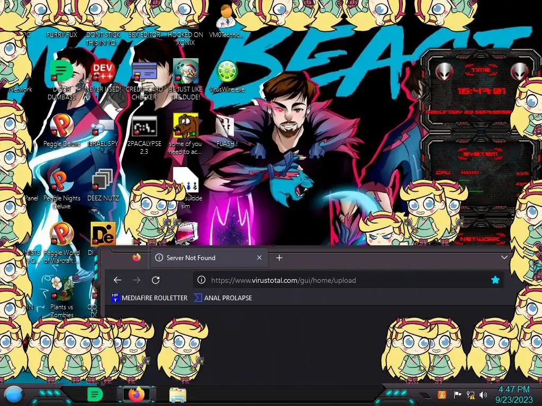The height and width of the screenshot is (406, 542).
Task: Open File Explorer from the taskbar
Action: [x=178, y=395]
